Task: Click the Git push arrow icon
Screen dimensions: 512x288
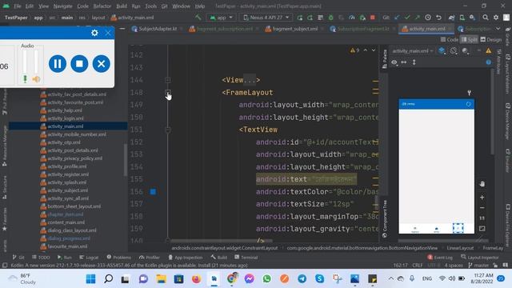Action: pos(418,18)
